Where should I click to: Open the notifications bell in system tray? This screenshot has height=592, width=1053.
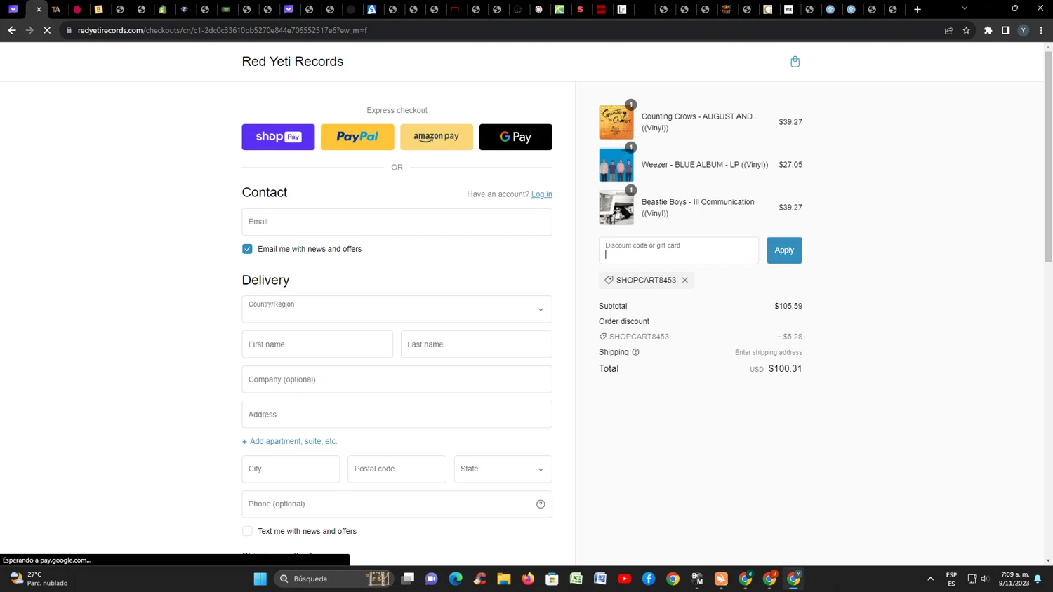[1038, 579]
